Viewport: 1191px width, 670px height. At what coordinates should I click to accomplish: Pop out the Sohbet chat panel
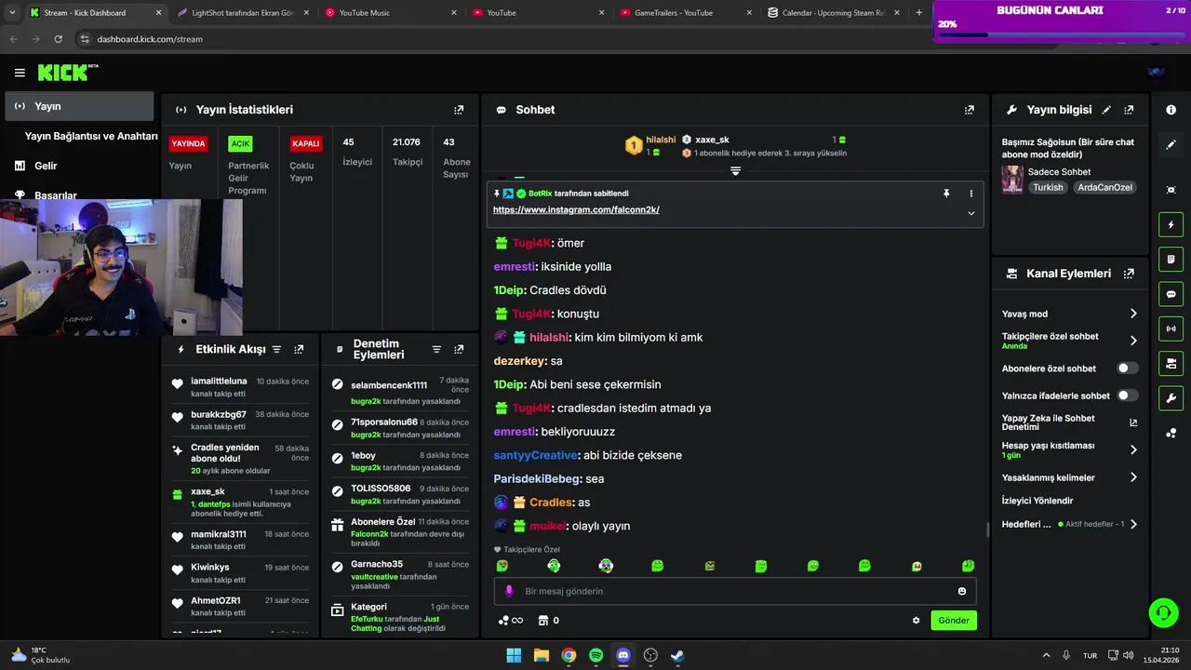click(970, 110)
